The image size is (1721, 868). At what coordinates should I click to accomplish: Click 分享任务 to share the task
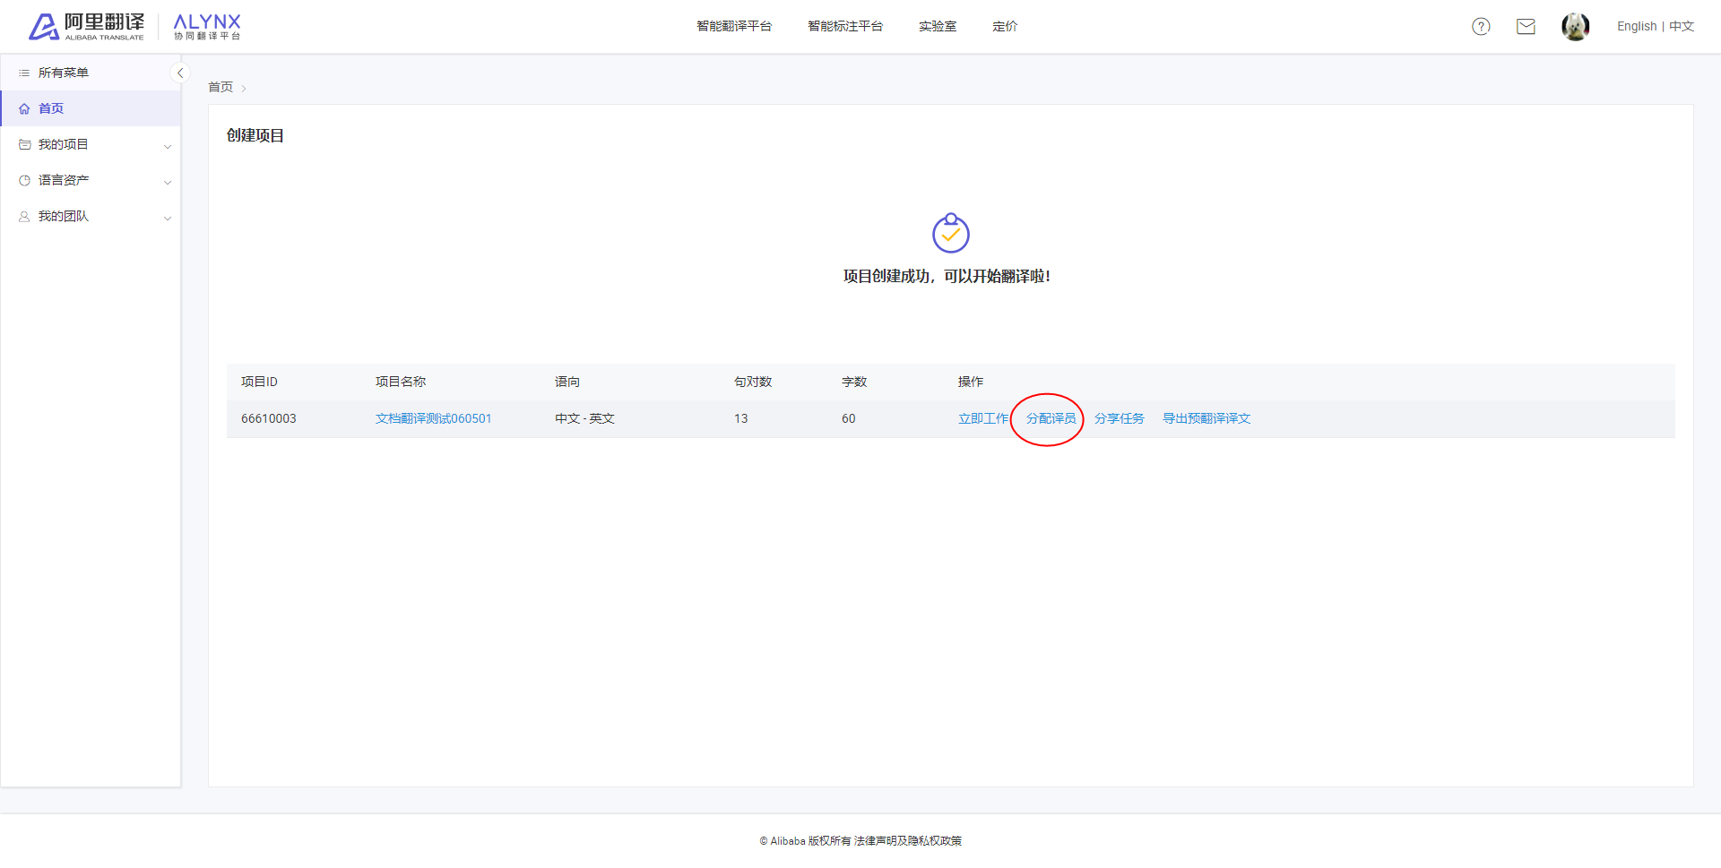(x=1120, y=419)
